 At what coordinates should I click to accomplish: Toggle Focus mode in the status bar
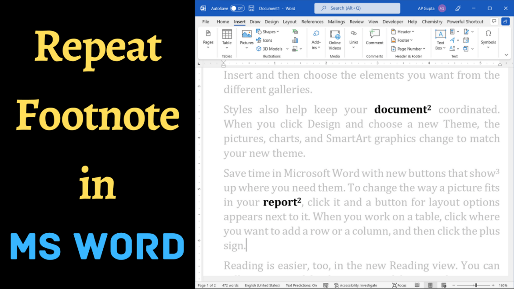[399, 285]
